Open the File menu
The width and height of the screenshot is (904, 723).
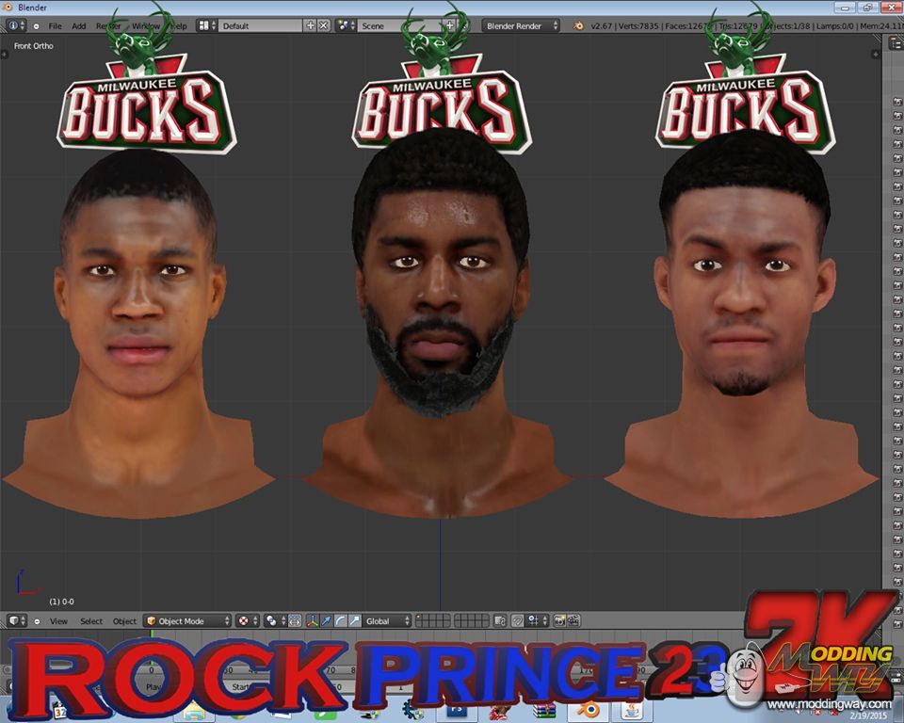(55, 25)
